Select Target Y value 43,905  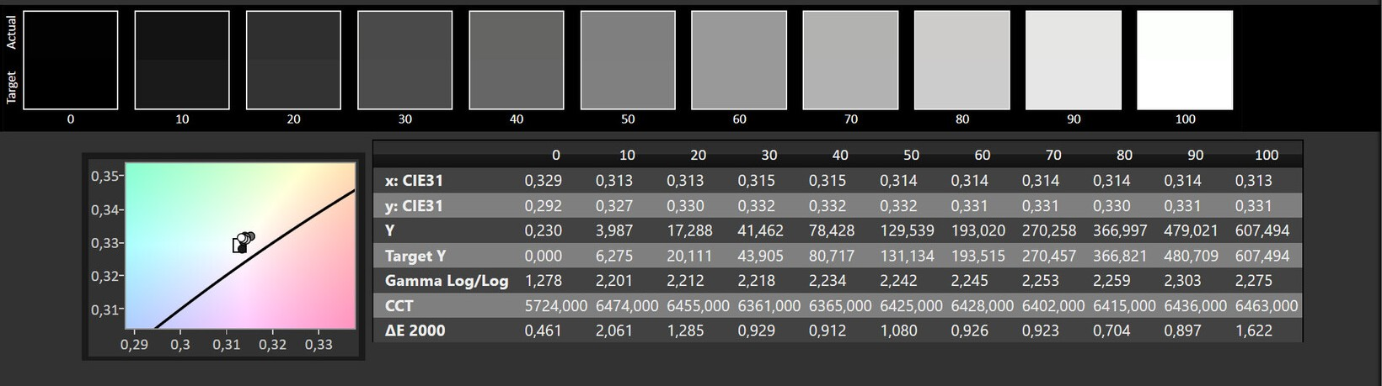coord(760,256)
